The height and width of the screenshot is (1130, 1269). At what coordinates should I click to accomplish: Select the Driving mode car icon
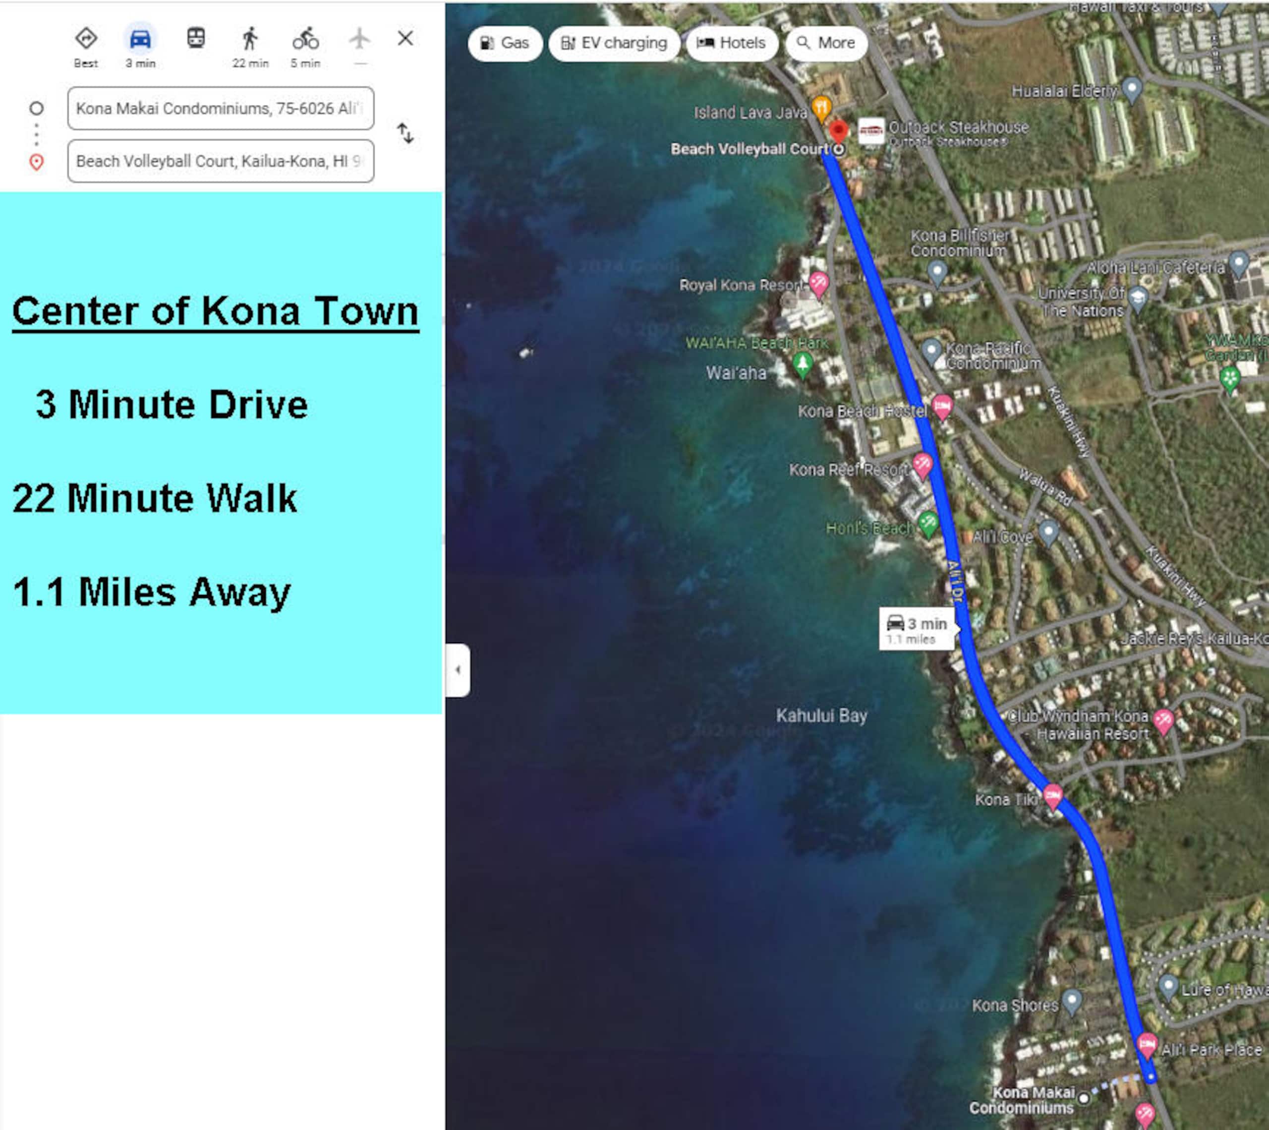pyautogui.click(x=140, y=39)
